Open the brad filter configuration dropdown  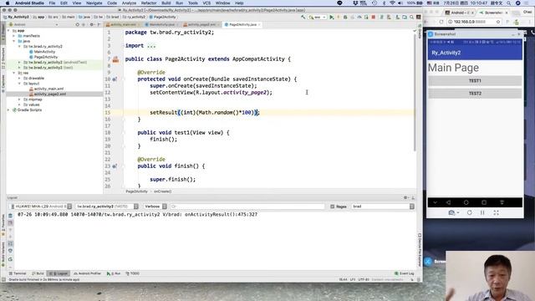click(383, 207)
